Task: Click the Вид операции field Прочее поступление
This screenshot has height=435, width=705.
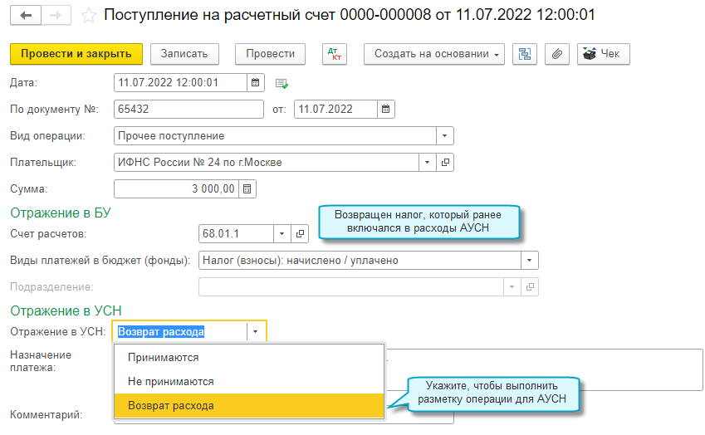Action: point(275,135)
